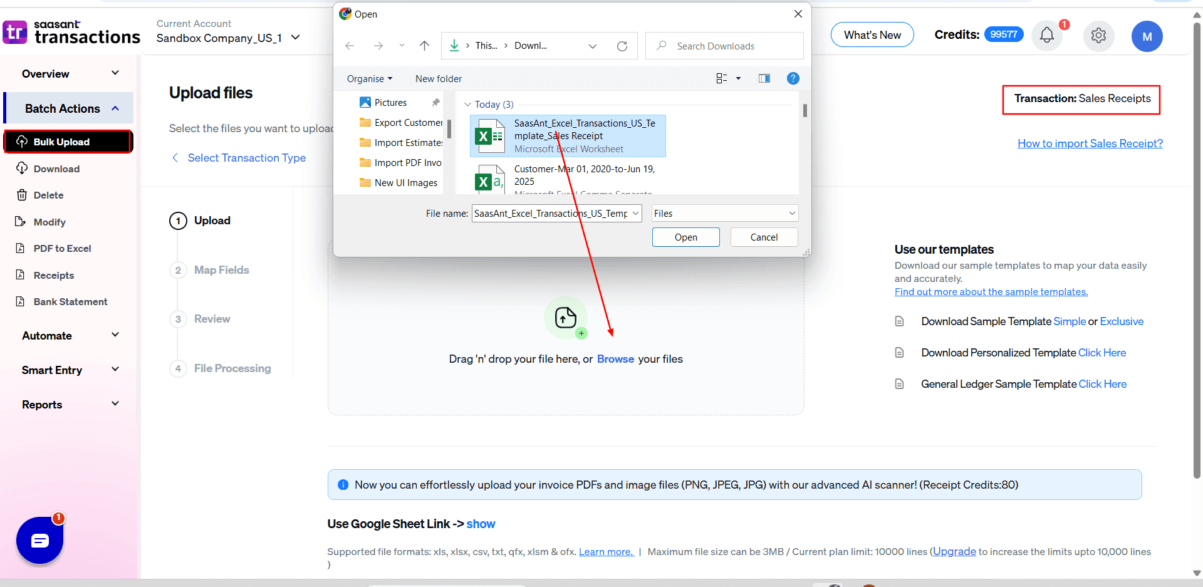Open the address bar history dropdown
The height and width of the screenshot is (587, 1203).
click(592, 46)
